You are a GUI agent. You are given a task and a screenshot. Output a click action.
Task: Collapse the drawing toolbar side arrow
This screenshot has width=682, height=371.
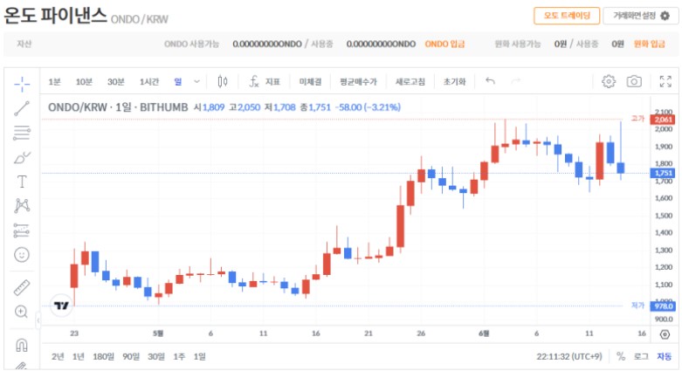tap(38, 320)
